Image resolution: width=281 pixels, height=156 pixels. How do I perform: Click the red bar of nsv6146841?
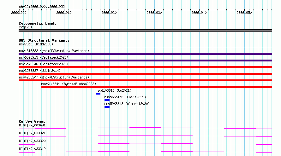[157, 87]
